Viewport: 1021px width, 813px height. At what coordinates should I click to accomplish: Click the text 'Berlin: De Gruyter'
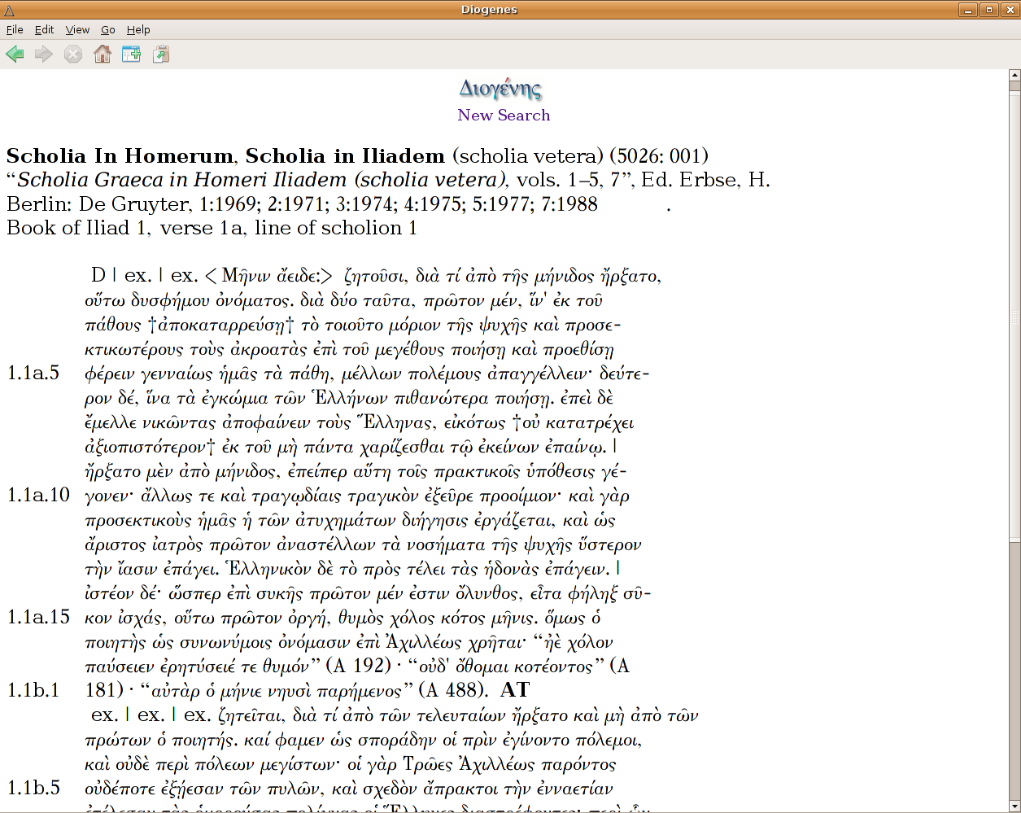[97, 204]
